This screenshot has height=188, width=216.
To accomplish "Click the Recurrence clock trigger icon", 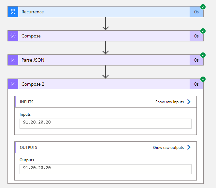I will coord(13,12).
